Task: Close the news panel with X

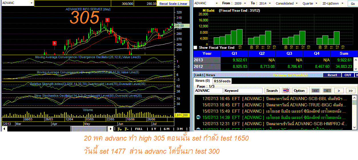Action: point(356,75)
